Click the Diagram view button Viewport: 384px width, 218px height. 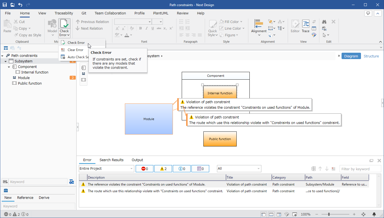(351, 56)
